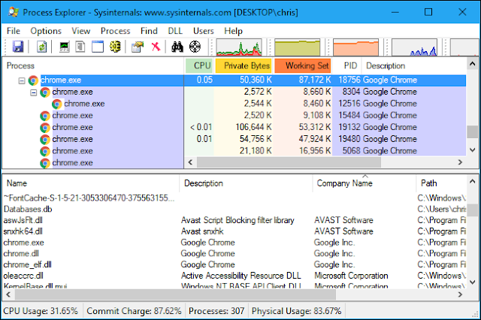Click upper pane vertical scrollbar down arrow
Viewport: 481px width, 320px height.
[x=473, y=150]
